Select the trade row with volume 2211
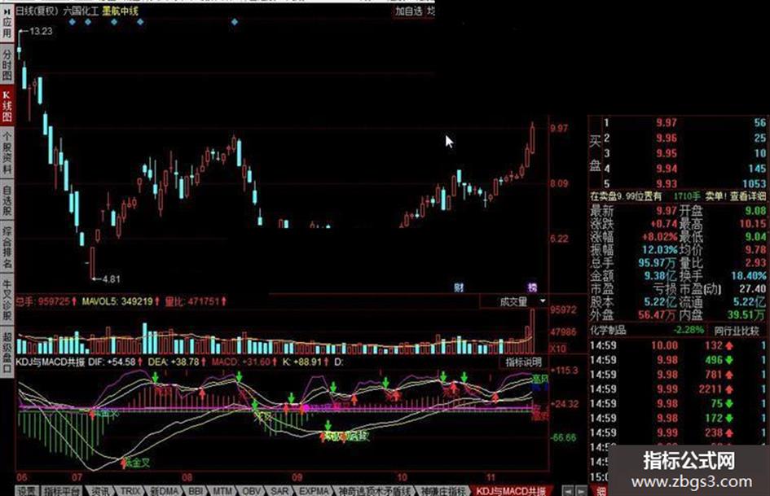 678,389
